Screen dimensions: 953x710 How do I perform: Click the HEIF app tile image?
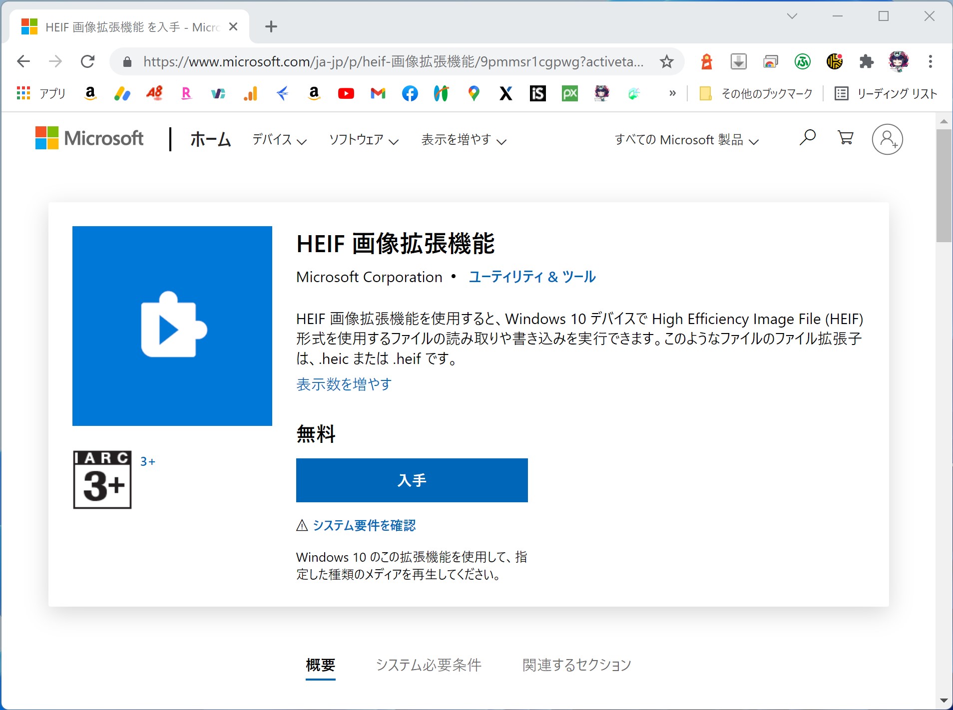172,326
